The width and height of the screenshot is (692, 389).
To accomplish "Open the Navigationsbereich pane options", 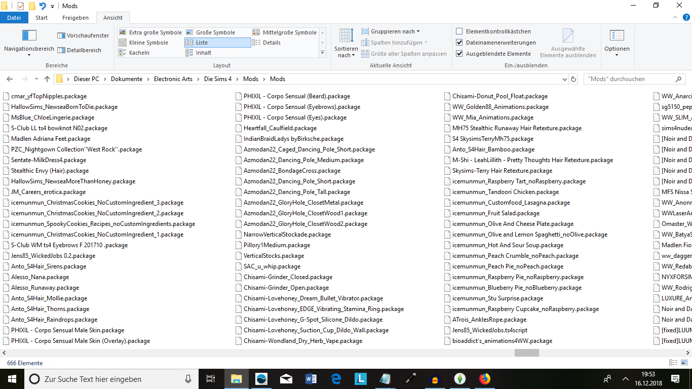I will tap(29, 43).
